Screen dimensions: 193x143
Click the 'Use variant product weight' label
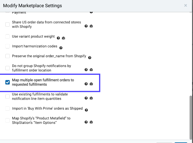(x=33, y=36)
